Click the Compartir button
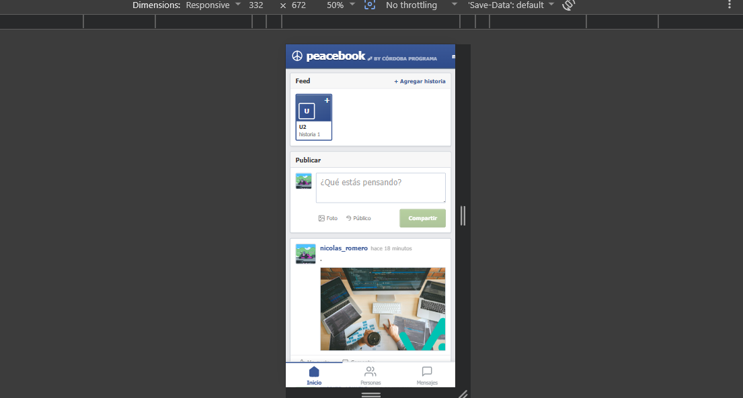 tap(423, 218)
